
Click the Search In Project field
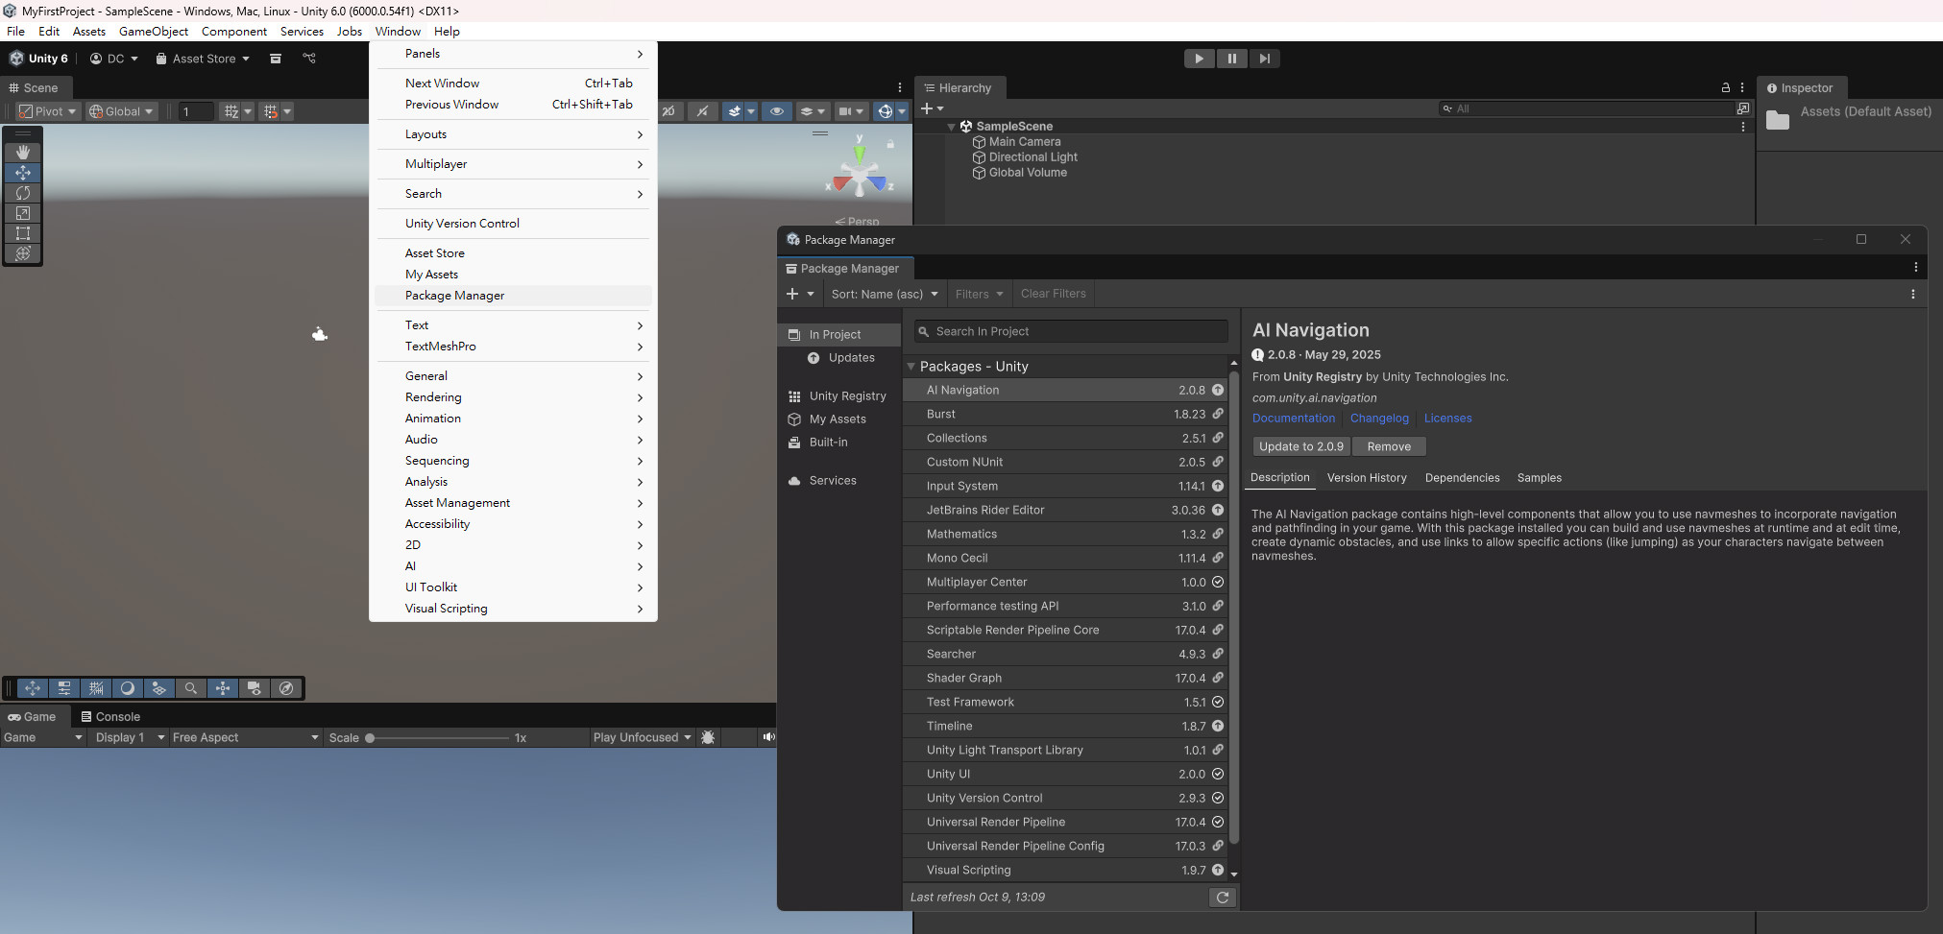click(1071, 331)
